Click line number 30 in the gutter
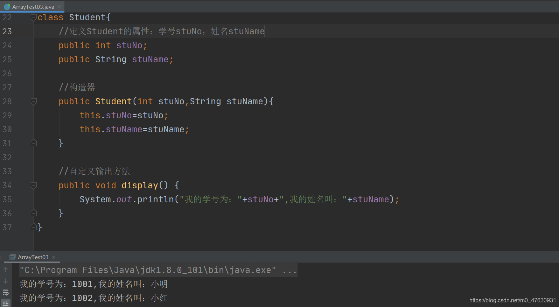Screen dimensions: 559x307 point(7,130)
